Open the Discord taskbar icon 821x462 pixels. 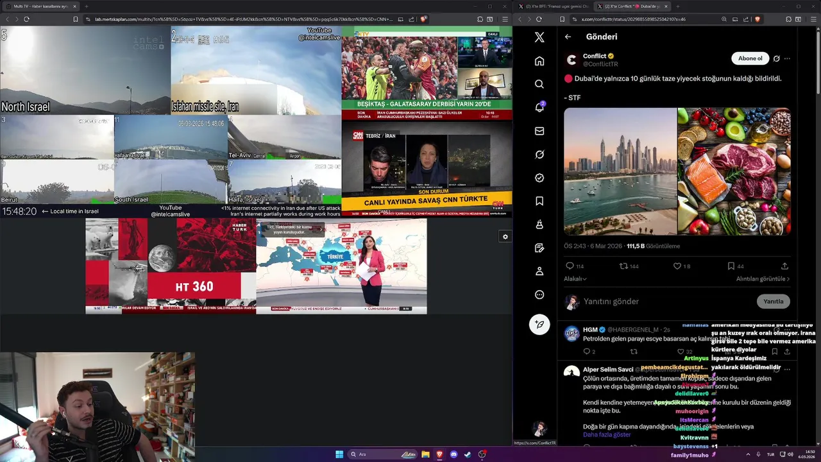[x=454, y=454]
